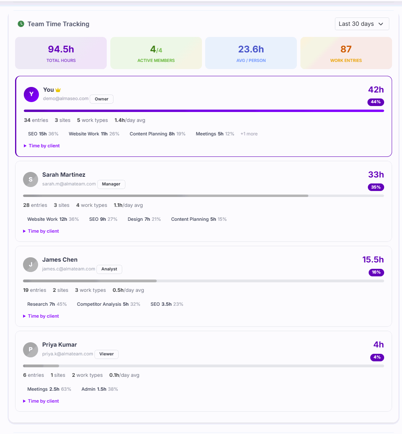Viewport: 402px width, 434px height.
Task: Click SEO 9h 27%
Action: (103, 219)
